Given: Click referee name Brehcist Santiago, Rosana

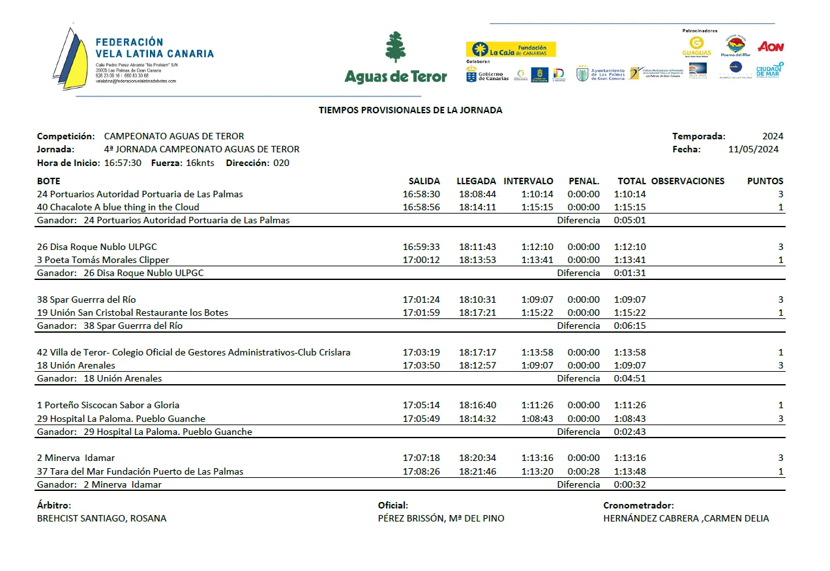Looking at the screenshot, I should 102,518.
